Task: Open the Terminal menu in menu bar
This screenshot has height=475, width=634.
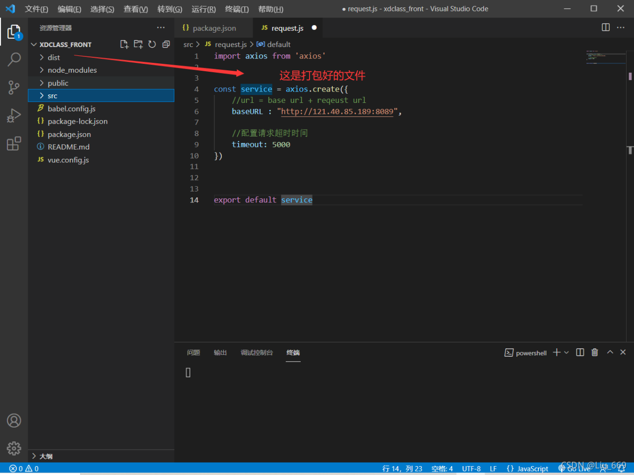Action: (236, 9)
